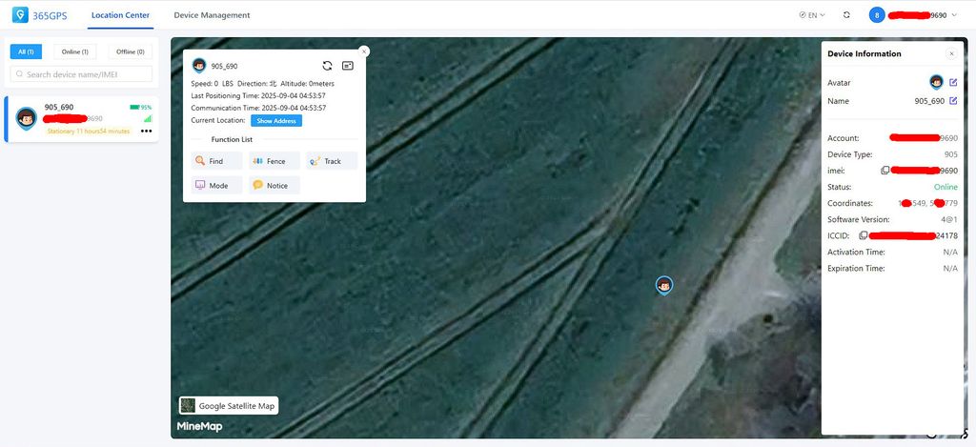Open the user account avatar menu
The height and width of the screenshot is (447, 976).
tap(877, 15)
